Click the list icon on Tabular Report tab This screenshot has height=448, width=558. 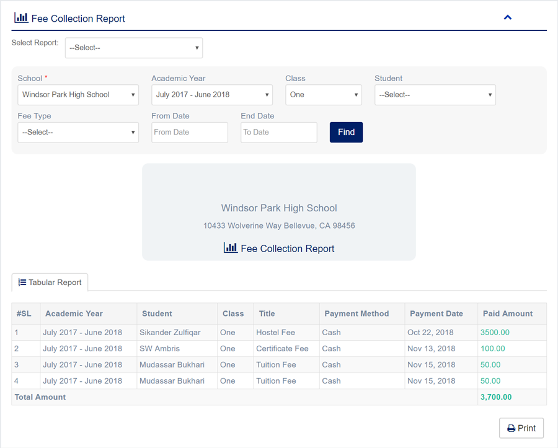tap(22, 283)
